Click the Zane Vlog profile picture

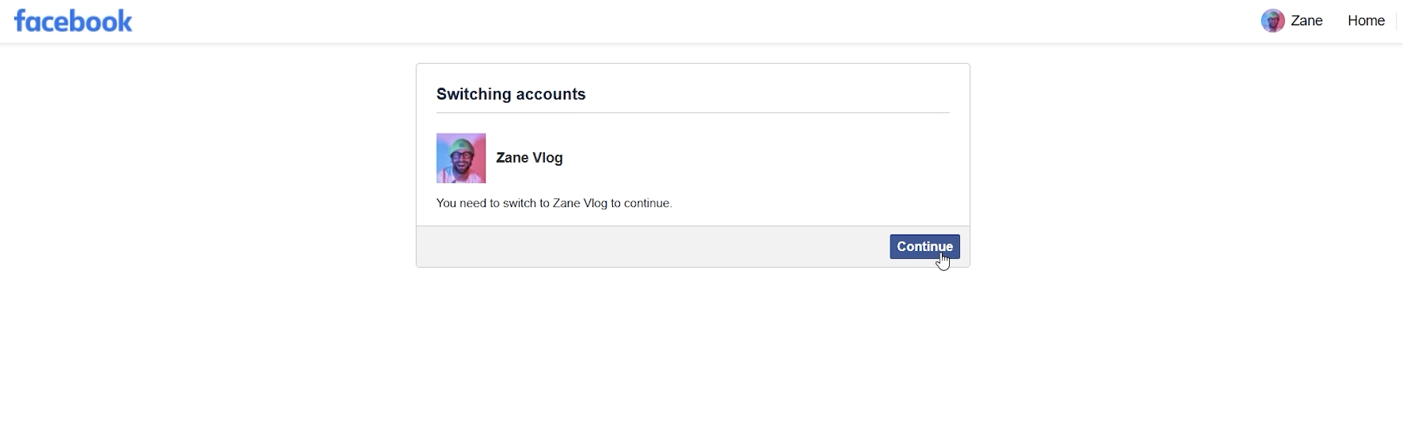(461, 158)
